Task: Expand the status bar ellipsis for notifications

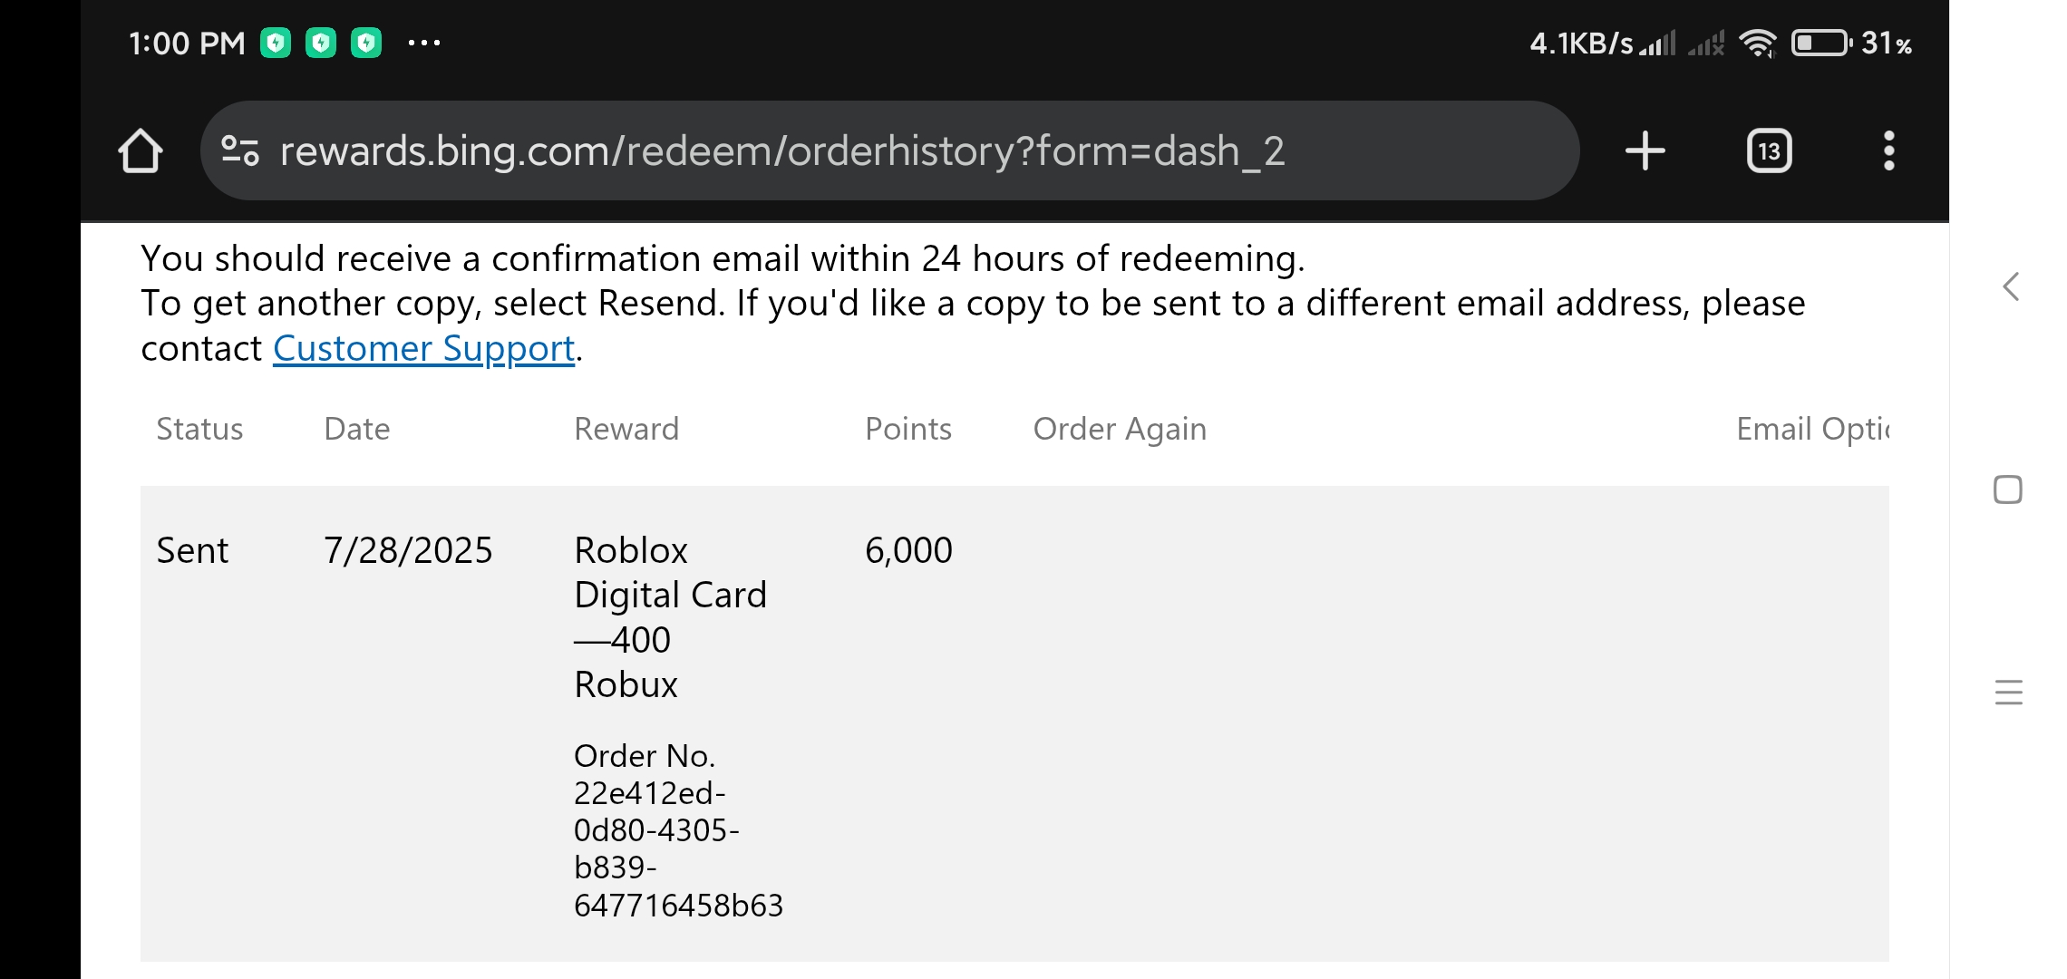Action: 426,42
